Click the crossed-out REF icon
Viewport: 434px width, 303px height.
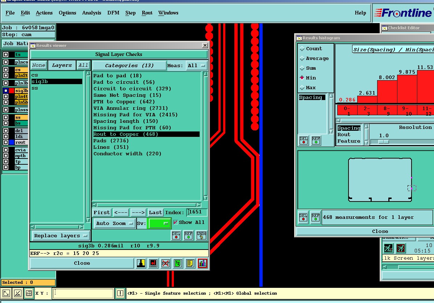coord(165,263)
